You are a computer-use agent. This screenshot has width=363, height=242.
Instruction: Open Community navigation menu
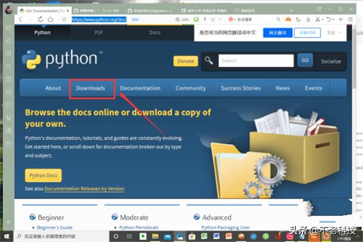tap(191, 88)
